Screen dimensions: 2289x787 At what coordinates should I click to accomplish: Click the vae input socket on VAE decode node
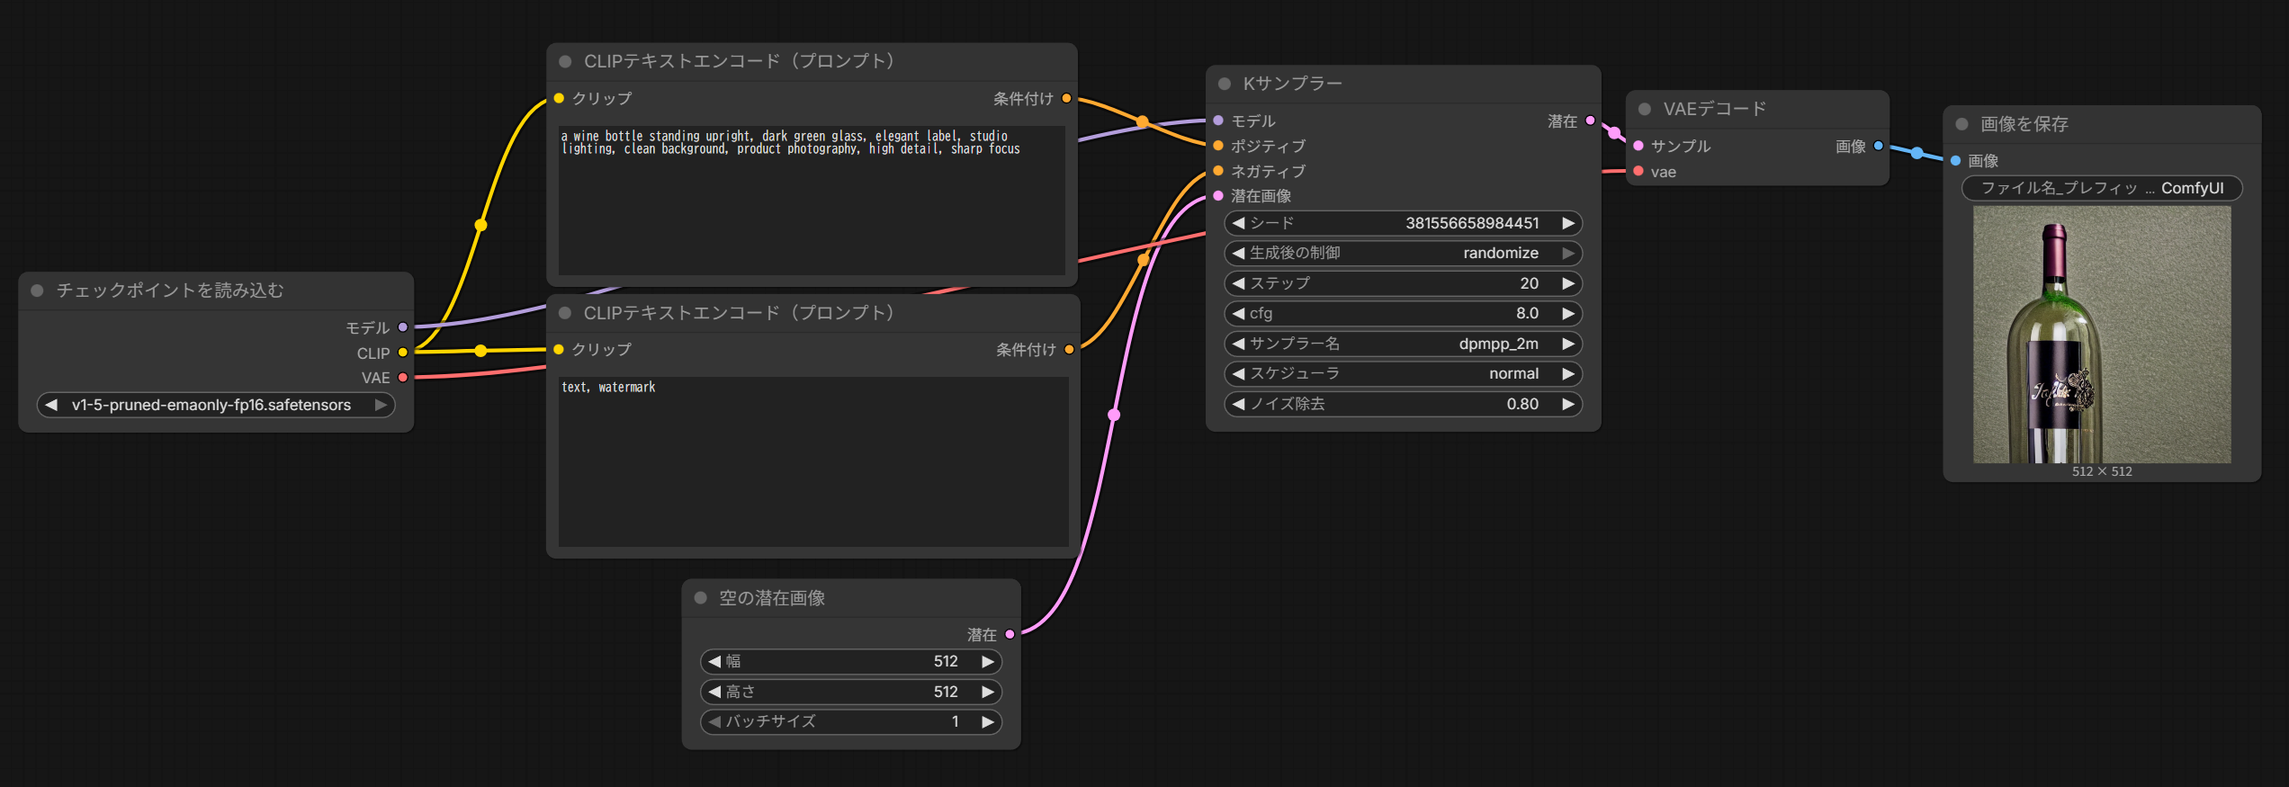[x=1638, y=171]
